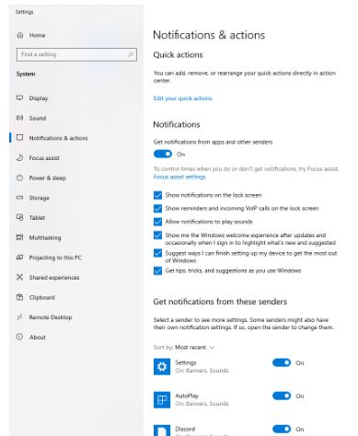Uncheck Get tips, tricks, and suggestions
The width and height of the screenshot is (358, 436).
157,270
